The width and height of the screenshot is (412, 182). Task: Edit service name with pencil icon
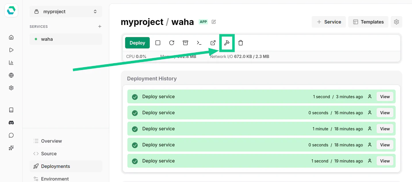[214, 22]
